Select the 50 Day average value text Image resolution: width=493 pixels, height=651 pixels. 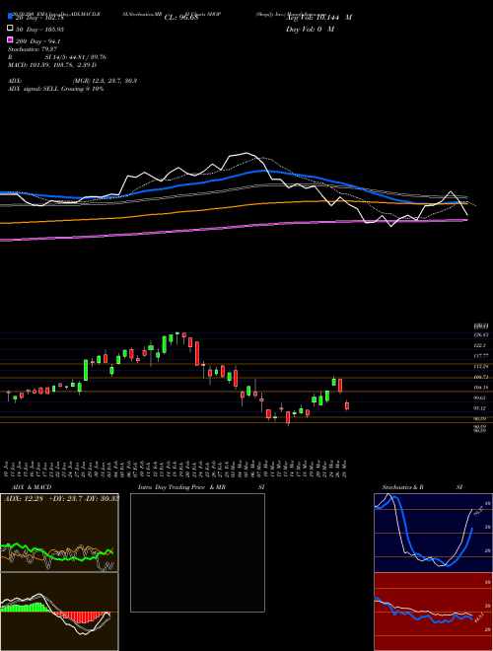pyautogui.click(x=39, y=29)
